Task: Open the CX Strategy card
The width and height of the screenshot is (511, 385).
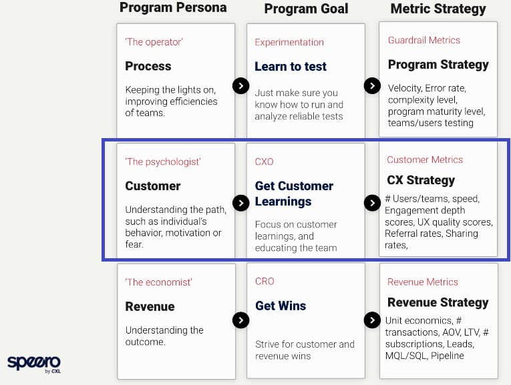Action: 438,199
